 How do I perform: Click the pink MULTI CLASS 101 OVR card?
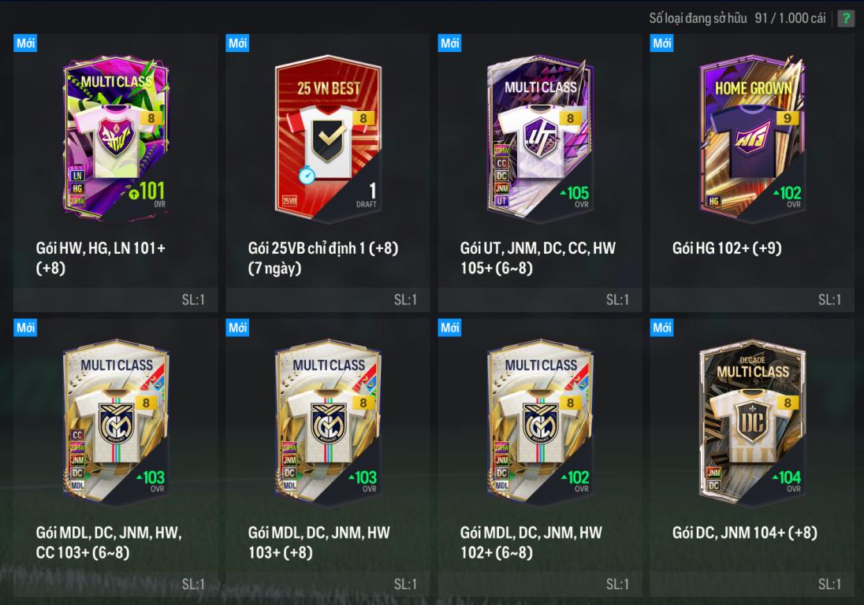click(116, 139)
